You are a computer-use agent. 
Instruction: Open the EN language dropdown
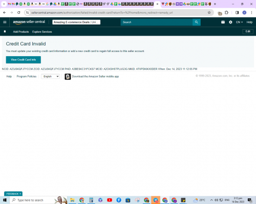coord(239,22)
